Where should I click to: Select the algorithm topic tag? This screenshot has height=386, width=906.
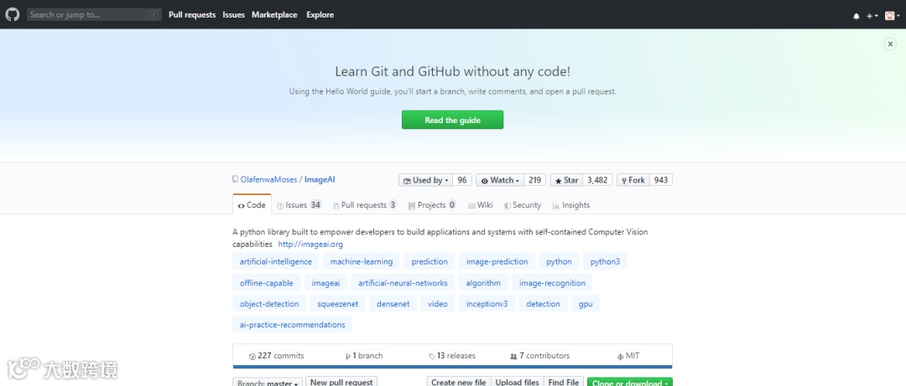pyautogui.click(x=483, y=283)
